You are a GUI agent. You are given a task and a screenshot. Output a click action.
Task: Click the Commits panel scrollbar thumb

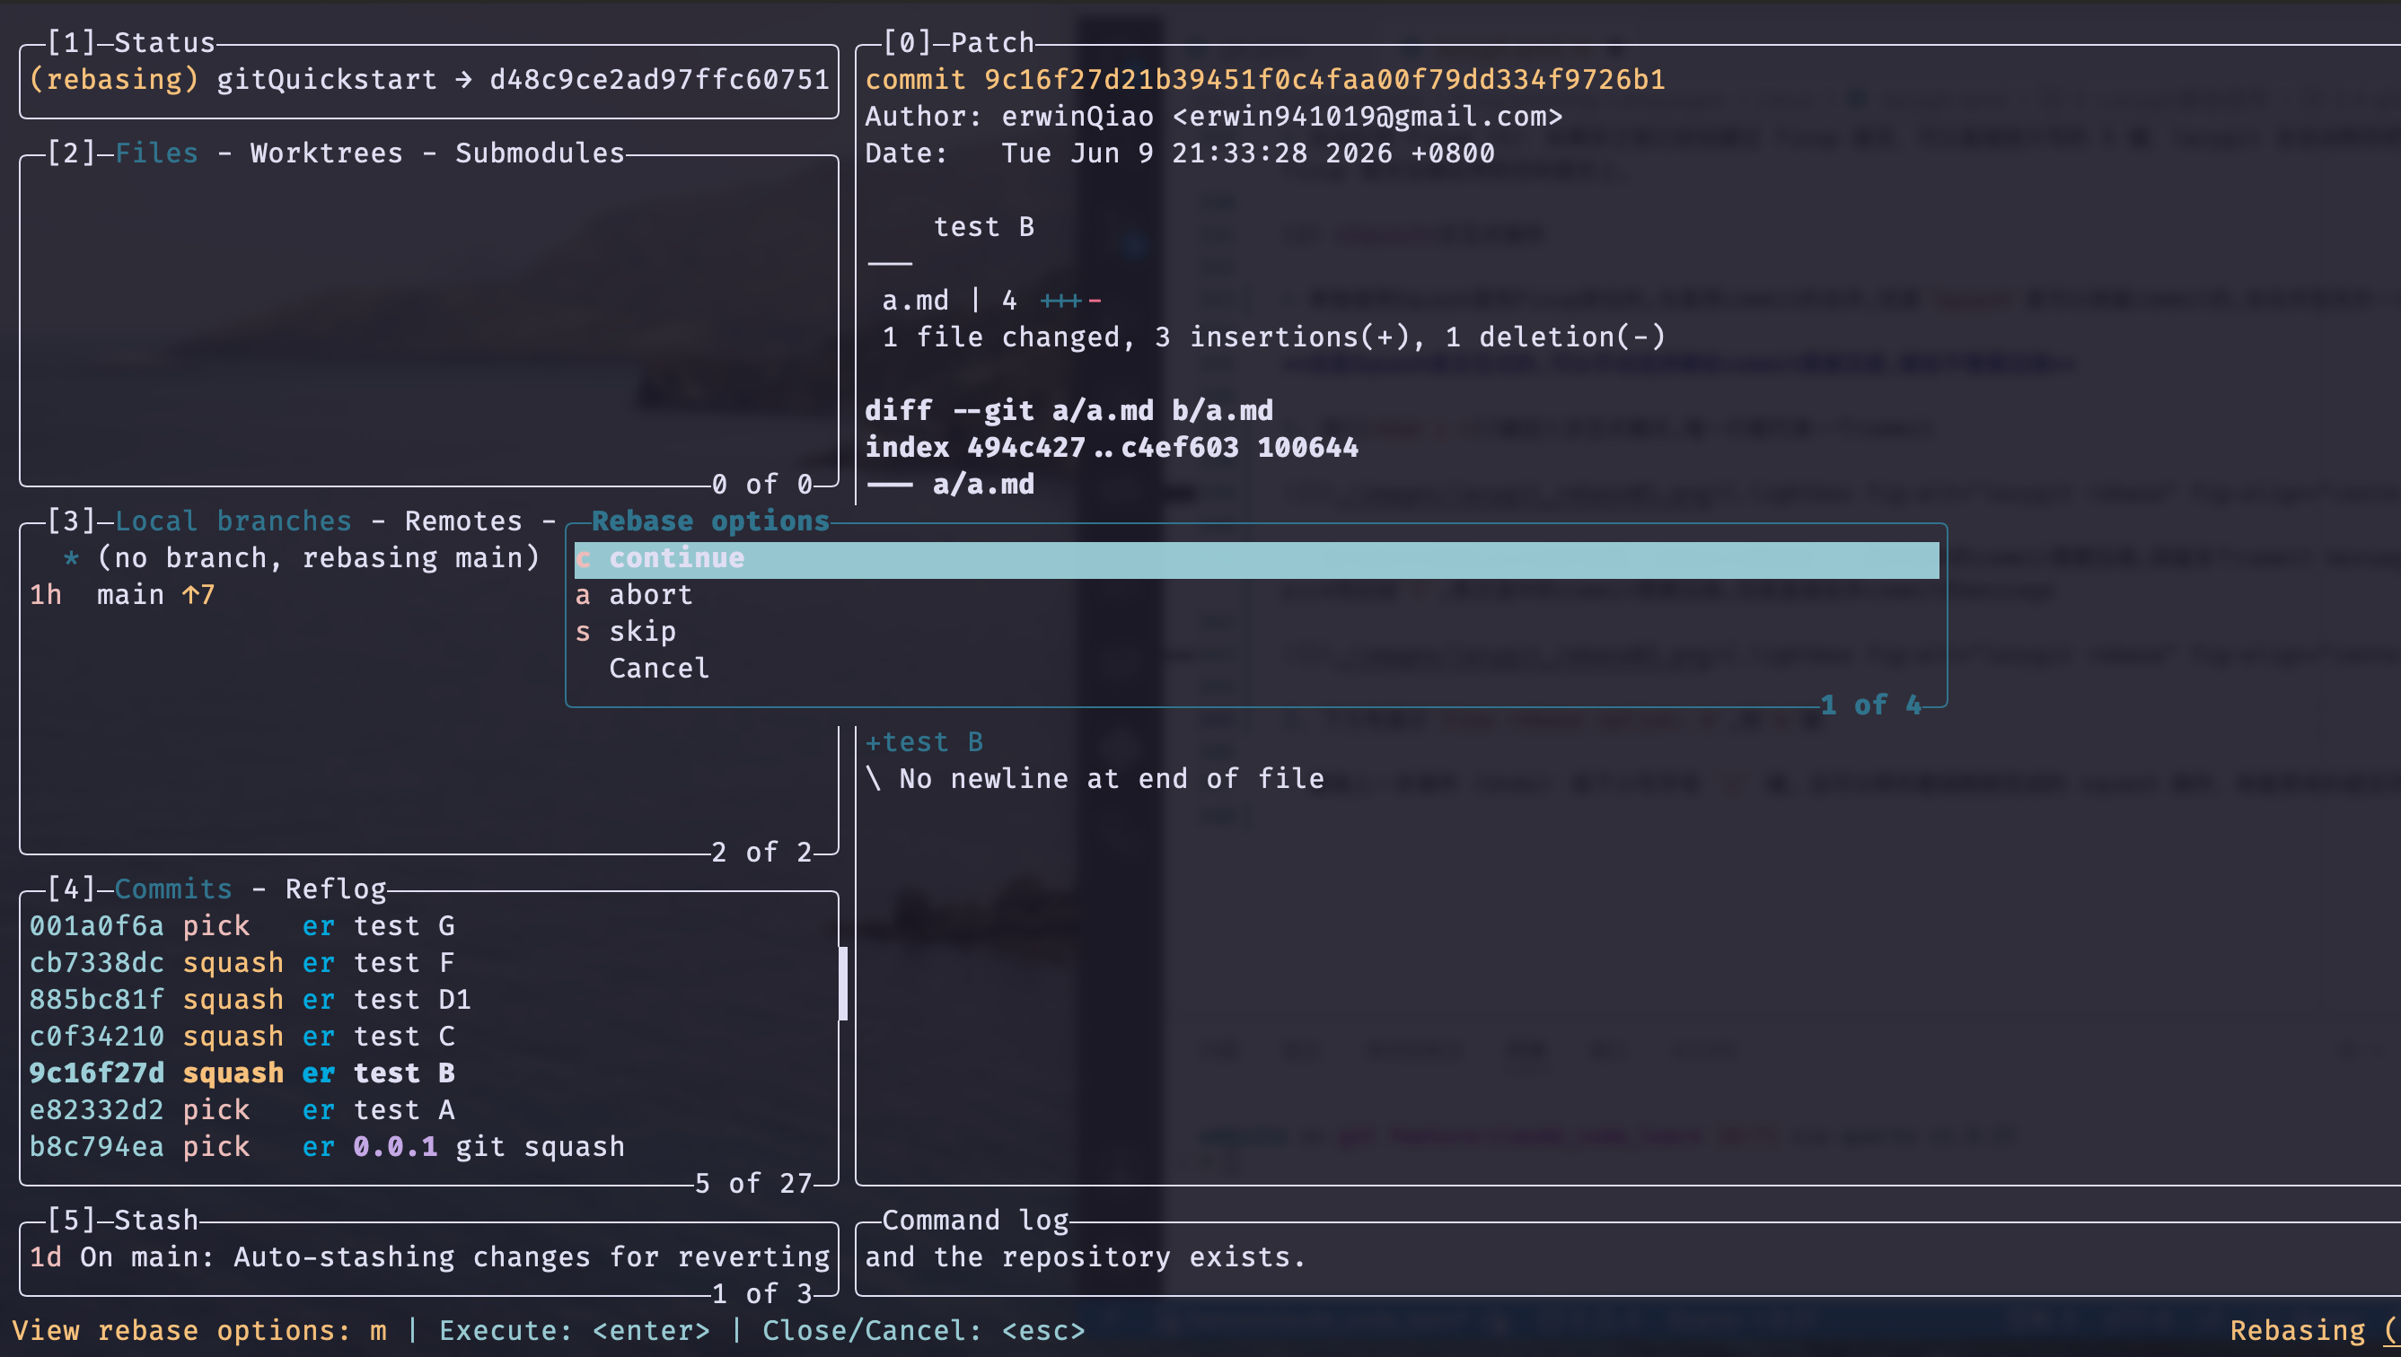click(843, 984)
